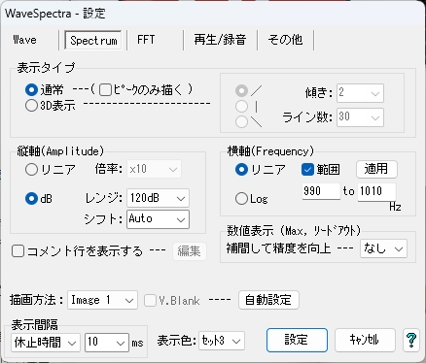The width and height of the screenshot is (426, 363).
Task: Select the Log frequency radio button
Action: tap(241, 199)
